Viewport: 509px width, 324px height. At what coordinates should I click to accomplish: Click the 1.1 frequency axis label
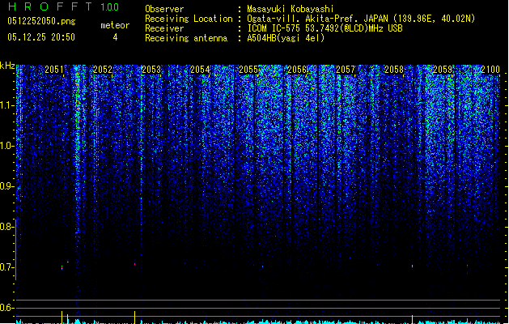click(x=7, y=105)
